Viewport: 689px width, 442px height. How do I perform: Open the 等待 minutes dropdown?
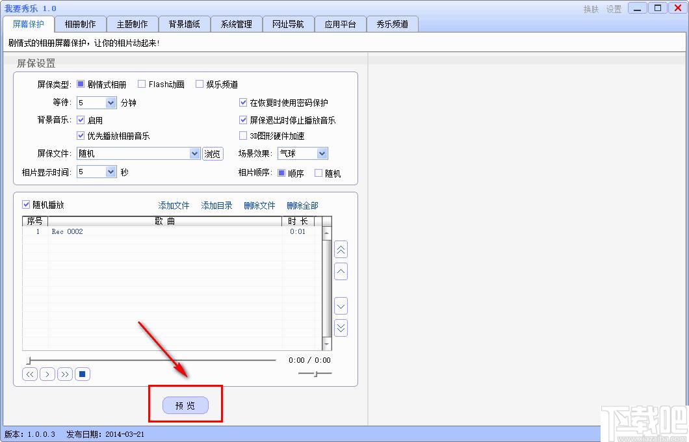coord(111,103)
